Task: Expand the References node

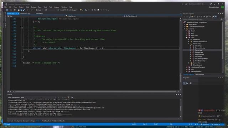Action: tap(188, 39)
